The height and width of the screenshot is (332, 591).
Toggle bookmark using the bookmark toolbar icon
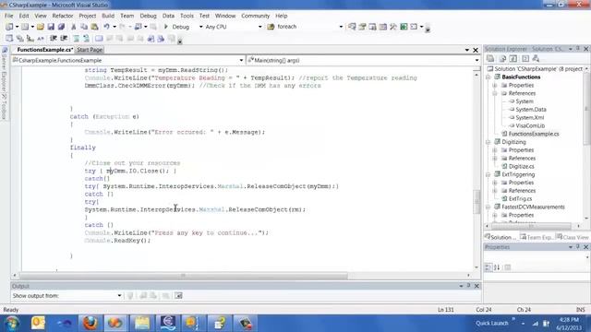(99, 39)
